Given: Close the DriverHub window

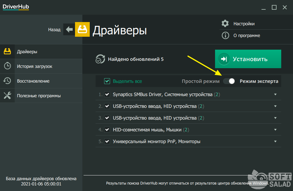Looking at the screenshot, I should pos(284,7).
